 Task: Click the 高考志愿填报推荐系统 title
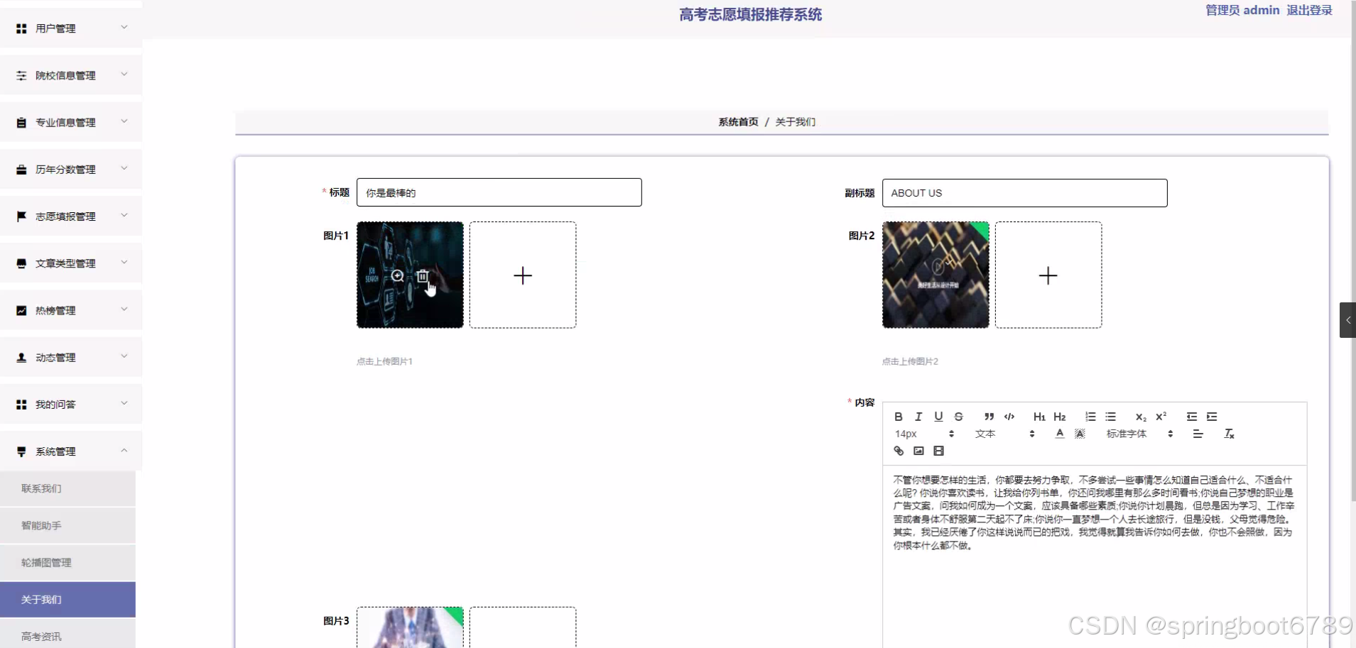(x=750, y=14)
